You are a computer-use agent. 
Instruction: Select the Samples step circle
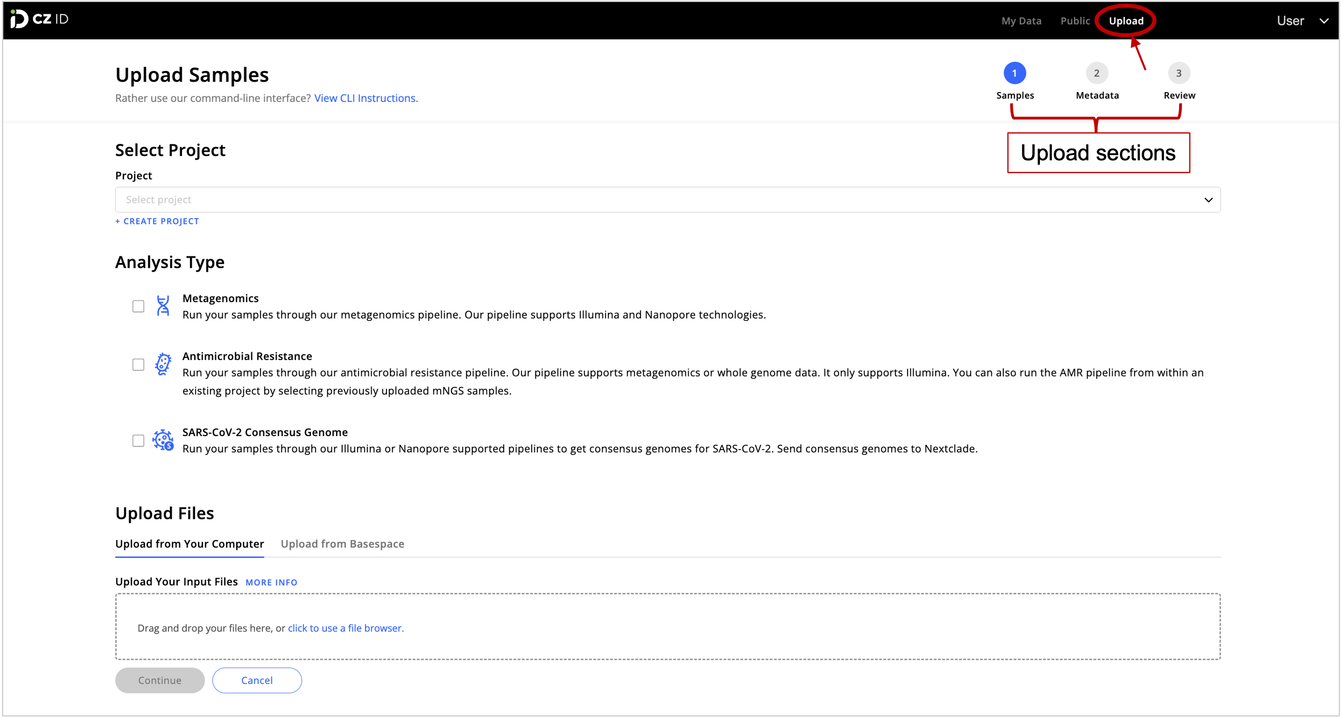[1015, 74]
